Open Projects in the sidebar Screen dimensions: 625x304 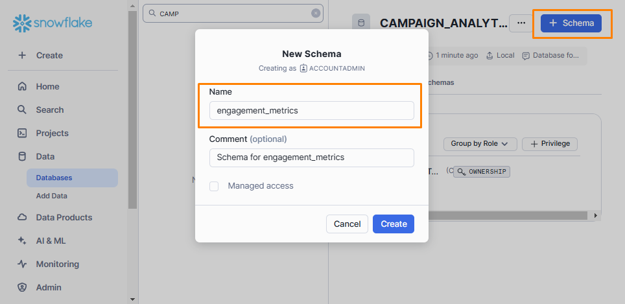point(52,133)
